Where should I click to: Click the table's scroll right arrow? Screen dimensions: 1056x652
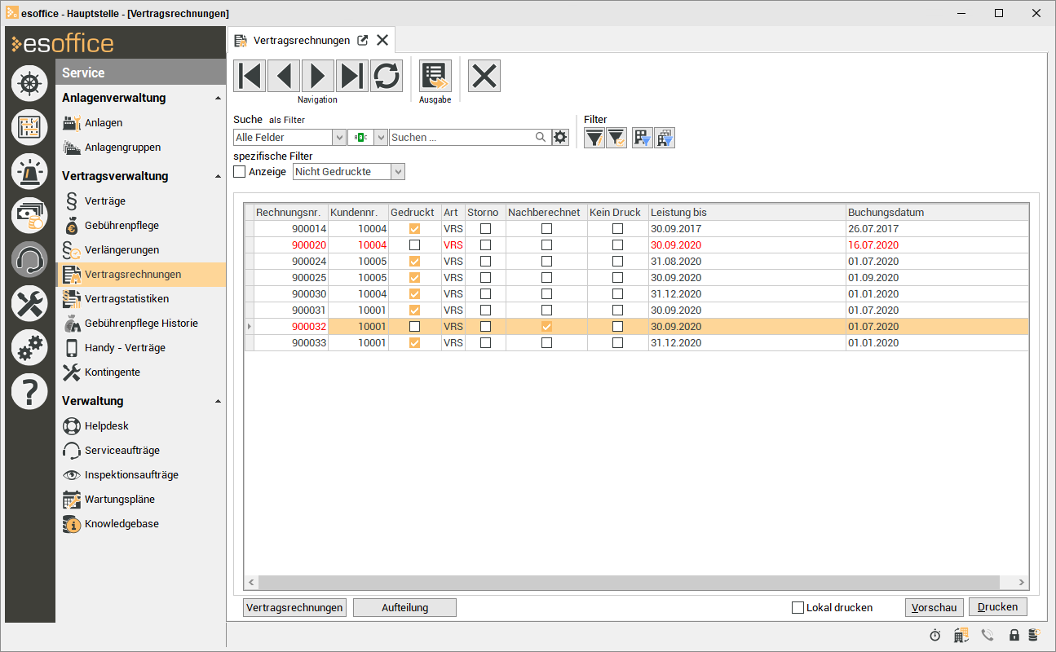pos(1022,582)
